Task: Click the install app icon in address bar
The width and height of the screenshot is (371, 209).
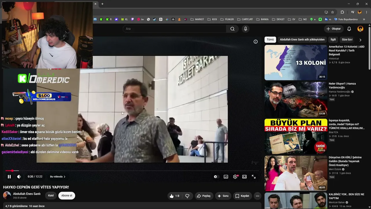Action: [326, 12]
